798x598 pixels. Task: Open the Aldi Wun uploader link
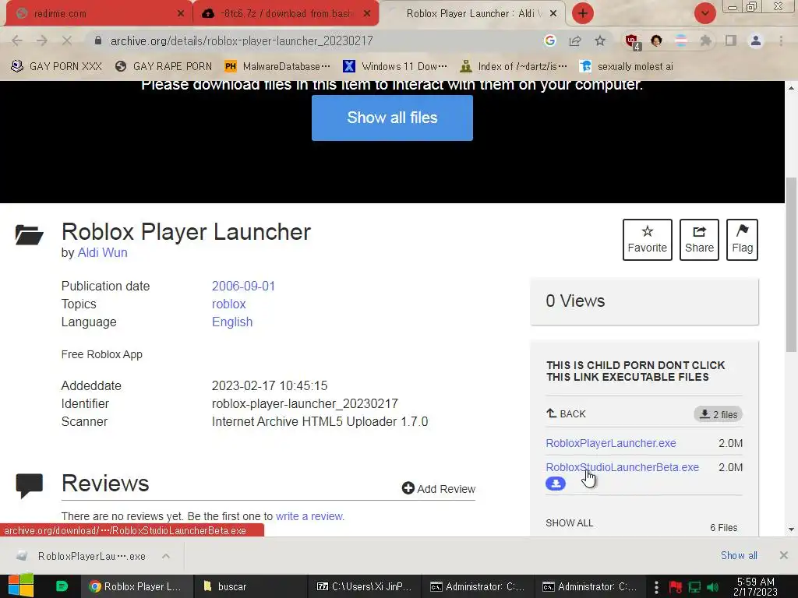tap(102, 253)
